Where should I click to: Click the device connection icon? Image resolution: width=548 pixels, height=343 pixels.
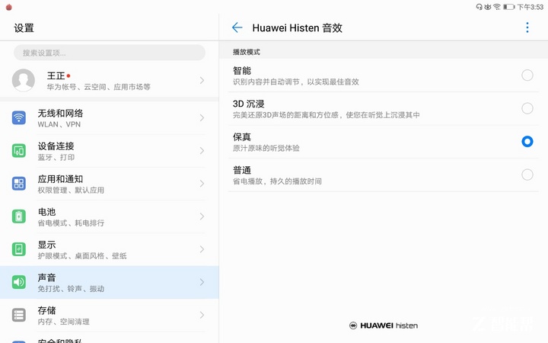(x=19, y=151)
